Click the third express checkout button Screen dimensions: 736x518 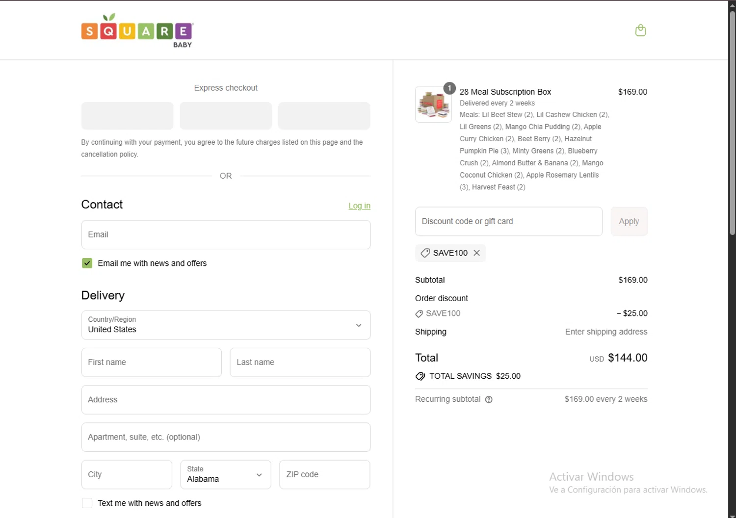324,116
